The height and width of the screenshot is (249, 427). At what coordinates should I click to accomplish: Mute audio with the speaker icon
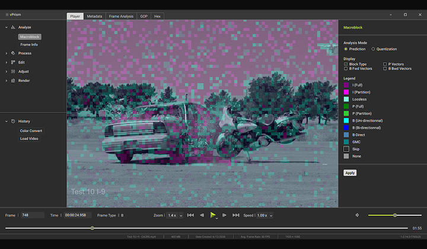[x=357, y=215]
